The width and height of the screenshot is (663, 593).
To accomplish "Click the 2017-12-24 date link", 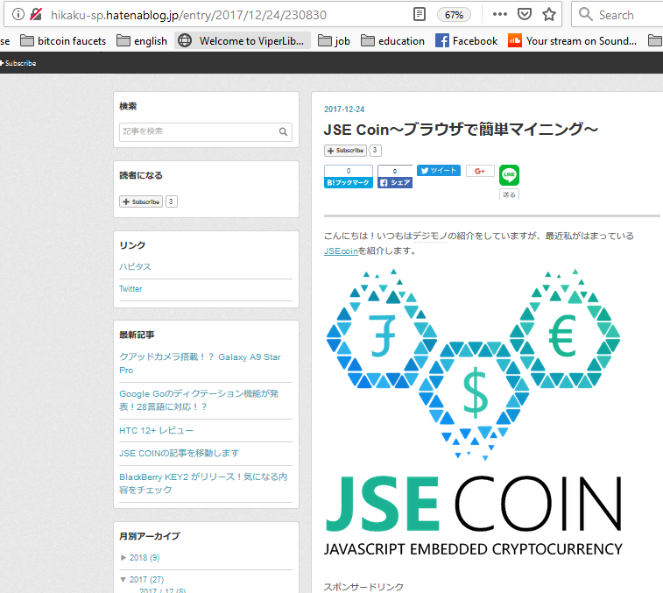I will click(344, 109).
